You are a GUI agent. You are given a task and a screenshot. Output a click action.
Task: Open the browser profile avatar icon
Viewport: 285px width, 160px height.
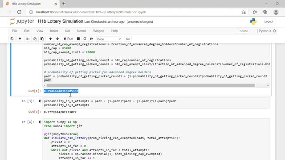[276, 12]
